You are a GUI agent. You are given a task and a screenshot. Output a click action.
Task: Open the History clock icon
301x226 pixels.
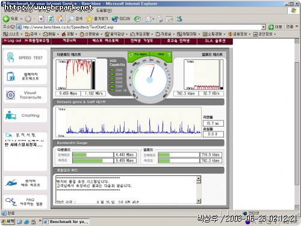coord(137,19)
